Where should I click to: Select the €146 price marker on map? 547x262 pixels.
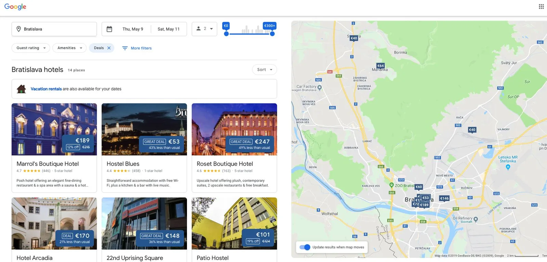tap(444, 198)
